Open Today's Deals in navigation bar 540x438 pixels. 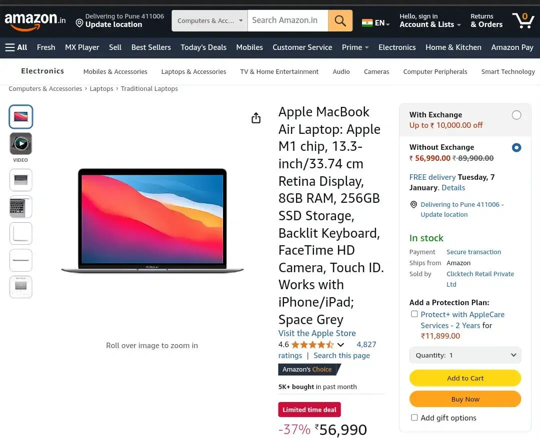[x=203, y=47]
